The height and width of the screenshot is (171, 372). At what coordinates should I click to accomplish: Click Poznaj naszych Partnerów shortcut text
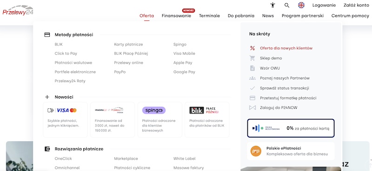(x=285, y=78)
